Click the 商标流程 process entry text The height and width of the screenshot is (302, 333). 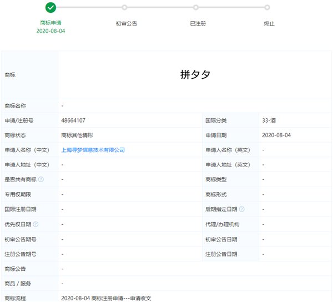tap(106, 298)
